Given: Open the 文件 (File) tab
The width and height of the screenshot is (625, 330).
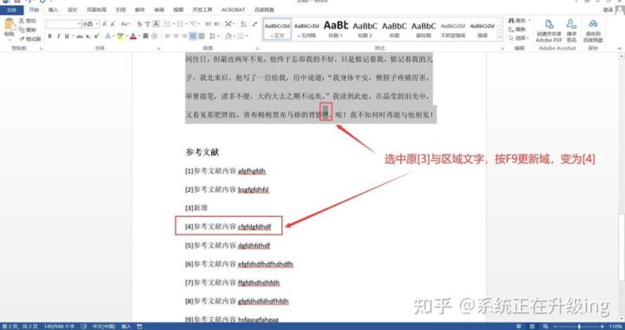Looking at the screenshot, I should (x=11, y=10).
